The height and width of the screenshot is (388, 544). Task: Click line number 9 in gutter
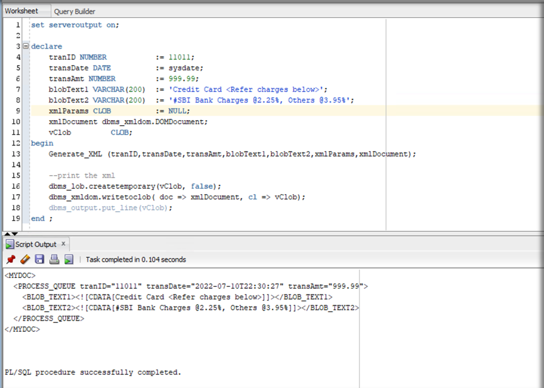click(18, 111)
